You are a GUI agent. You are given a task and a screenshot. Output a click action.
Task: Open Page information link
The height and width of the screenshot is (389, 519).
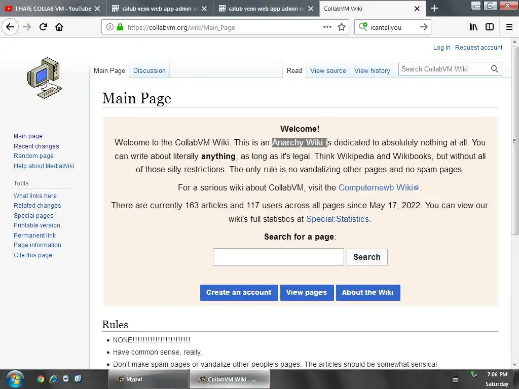tap(38, 245)
